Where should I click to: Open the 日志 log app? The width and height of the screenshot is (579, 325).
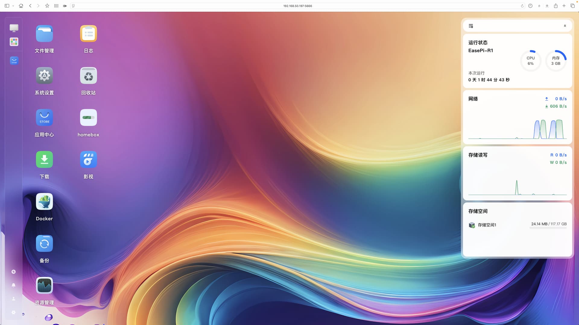click(88, 34)
